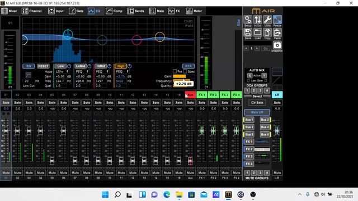This screenshot has width=358, height=201.
Task: Click the RESET button
Action: (43, 66)
